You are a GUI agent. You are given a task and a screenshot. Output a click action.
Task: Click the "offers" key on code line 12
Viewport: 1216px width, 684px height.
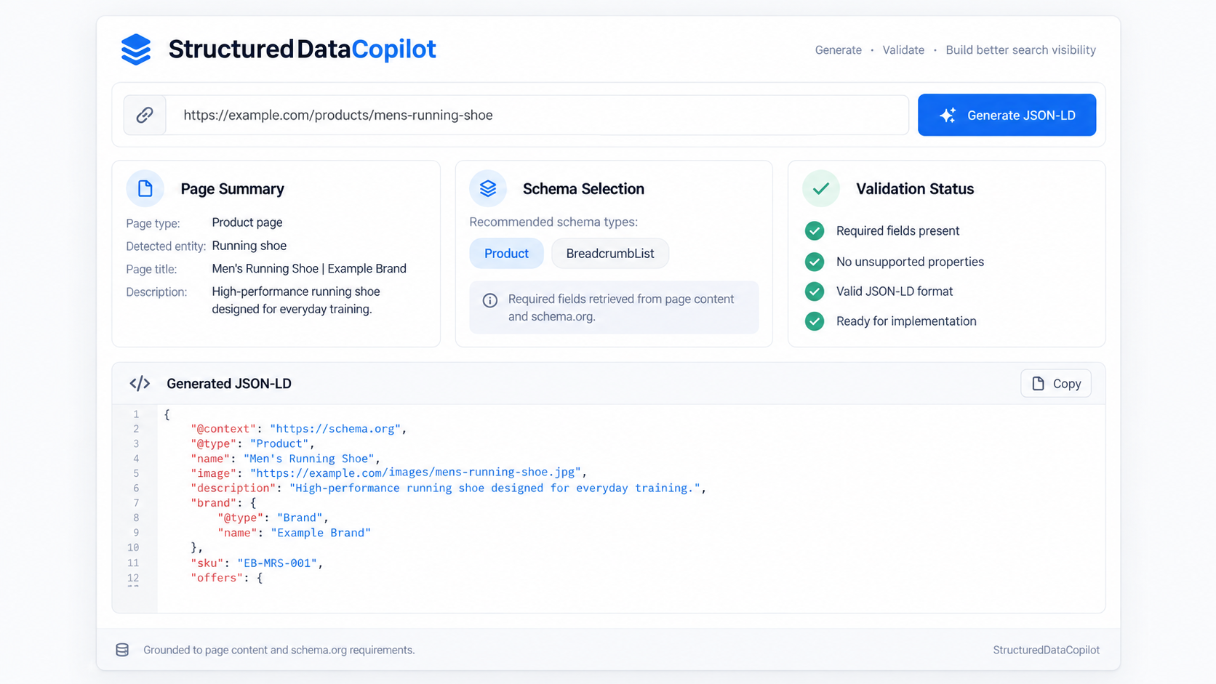(x=216, y=578)
